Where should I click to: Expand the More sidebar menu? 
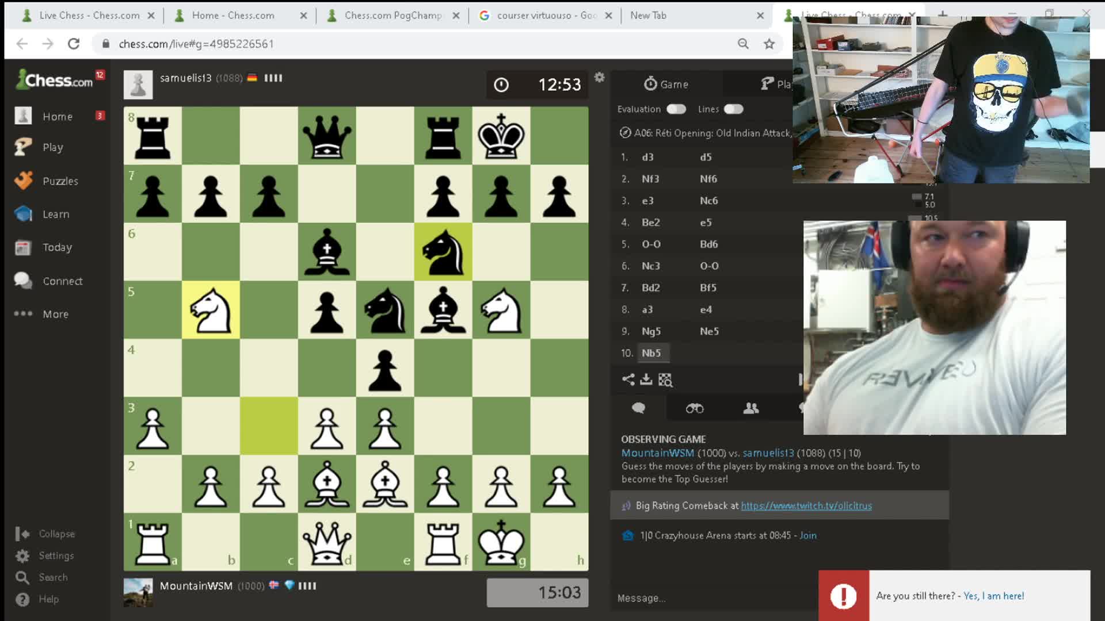click(x=55, y=314)
